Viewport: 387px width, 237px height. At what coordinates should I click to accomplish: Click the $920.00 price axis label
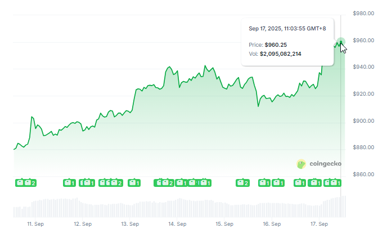tap(363, 94)
